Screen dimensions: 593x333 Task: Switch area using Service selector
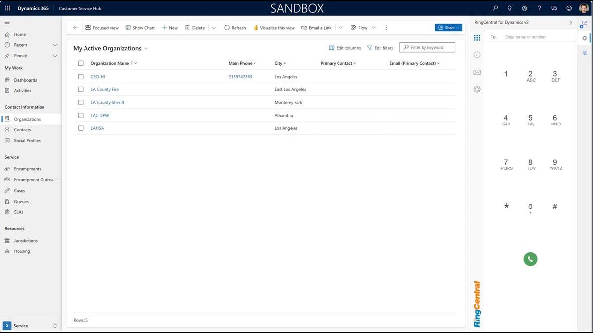(31, 326)
